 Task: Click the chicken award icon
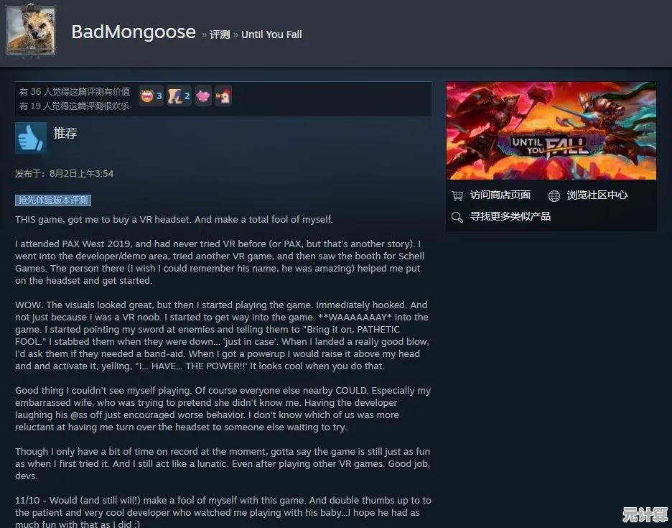coord(223,96)
